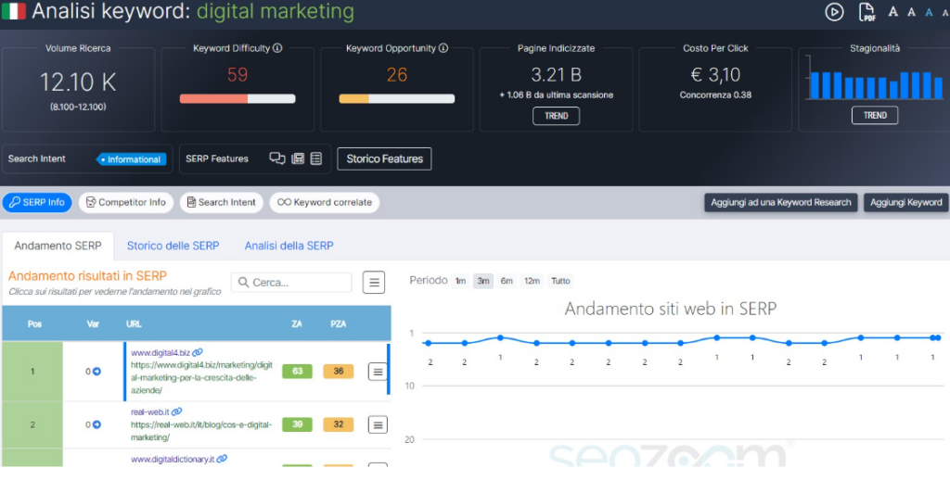Switch to Analisi della SERP tab

point(289,246)
